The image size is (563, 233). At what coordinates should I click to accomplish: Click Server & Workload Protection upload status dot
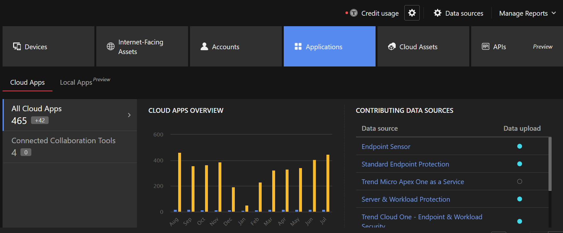pos(519,199)
